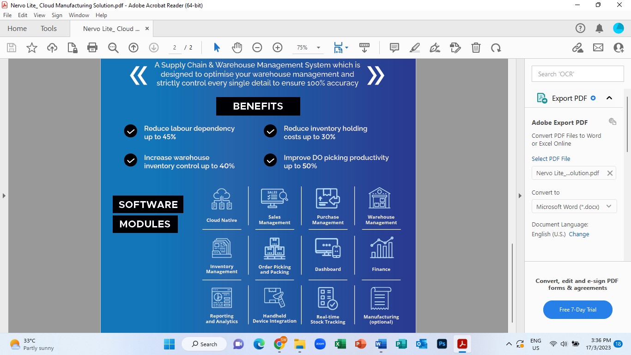
Task: Bookmark document with the star icon
Action: tap(32, 48)
